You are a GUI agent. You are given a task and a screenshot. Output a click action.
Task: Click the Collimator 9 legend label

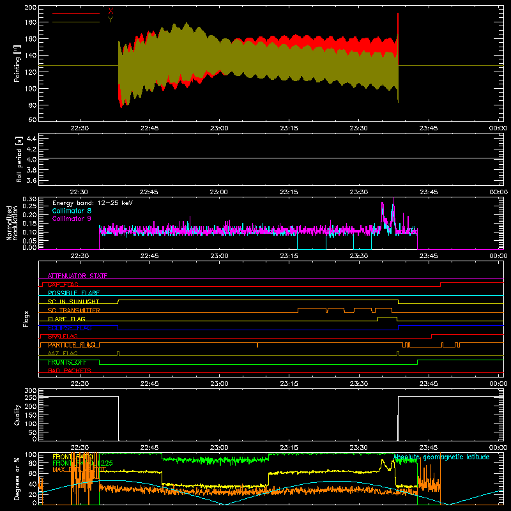click(72, 218)
